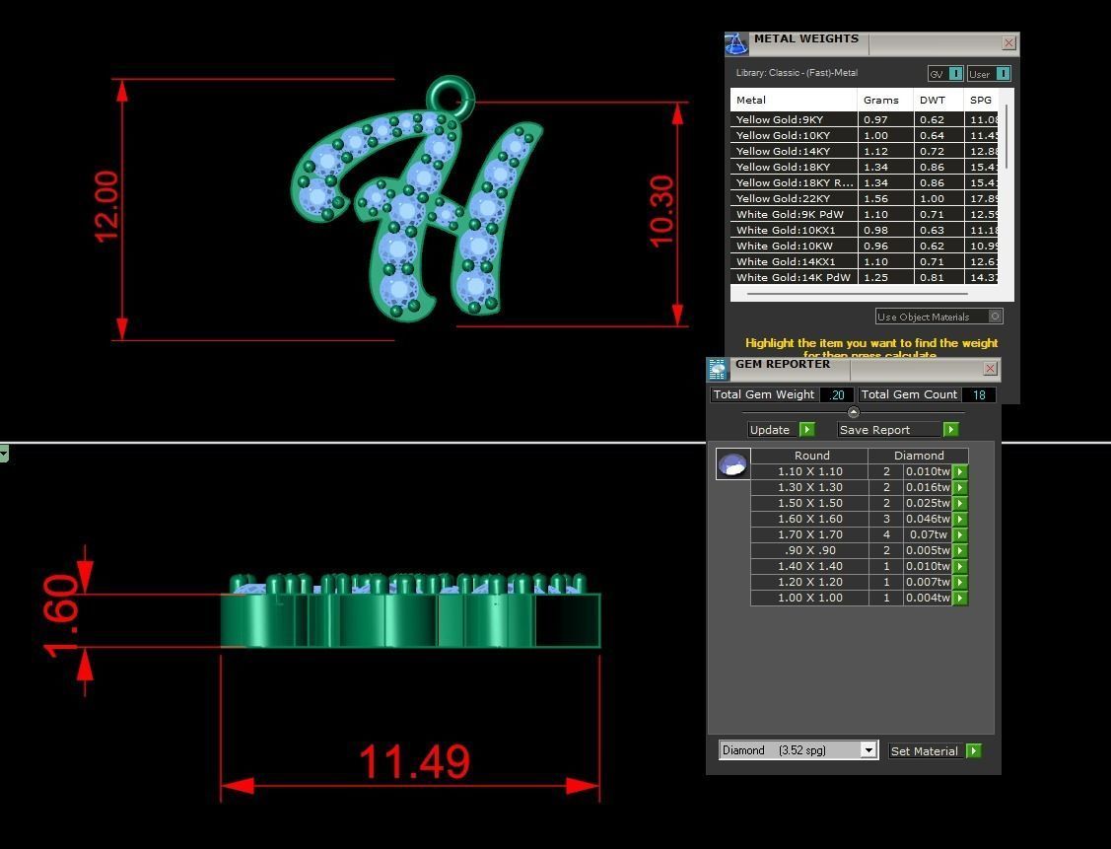Click the 1.60 X 1.60 gem size cell
Image resolution: width=1111 pixels, height=849 pixels.
[810, 519]
